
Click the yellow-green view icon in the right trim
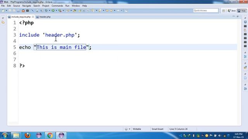click(245, 68)
